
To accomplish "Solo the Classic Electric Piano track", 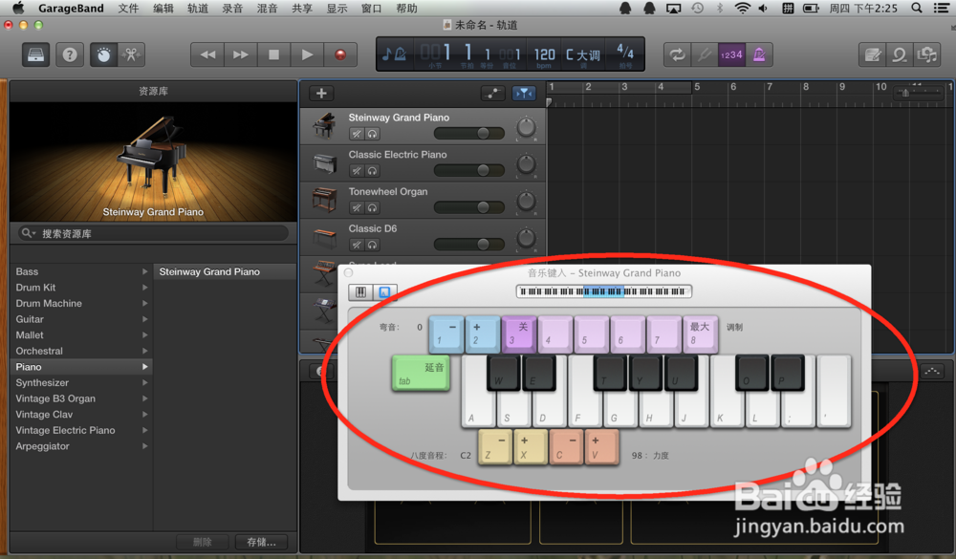I will (372, 171).
